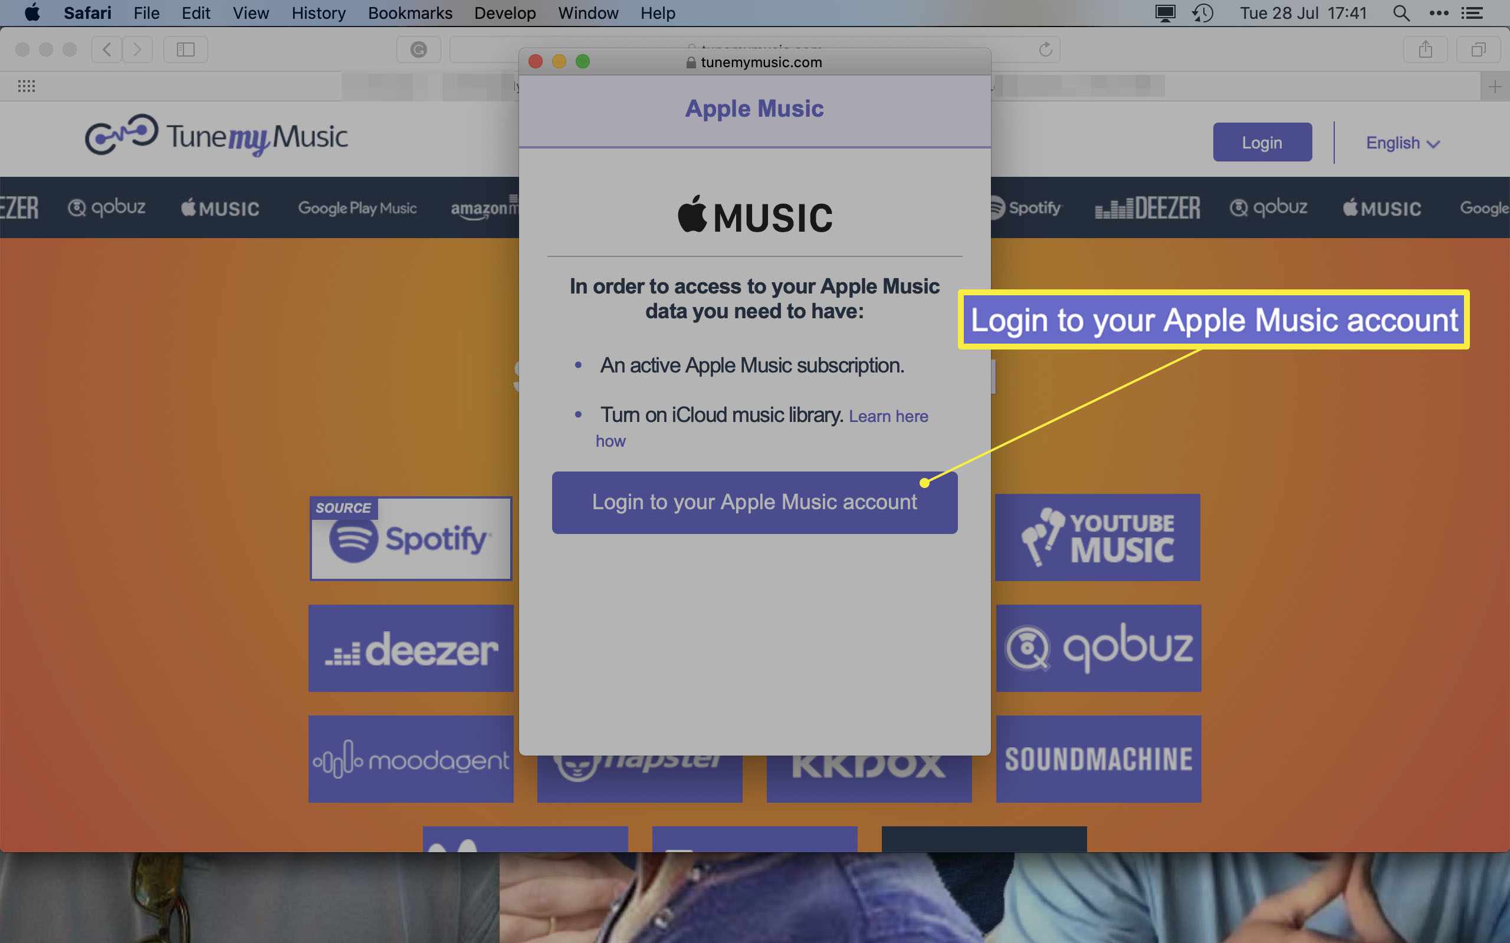Go back with Safari back arrow
Viewport: 1510px width, 943px height.
pos(107,50)
